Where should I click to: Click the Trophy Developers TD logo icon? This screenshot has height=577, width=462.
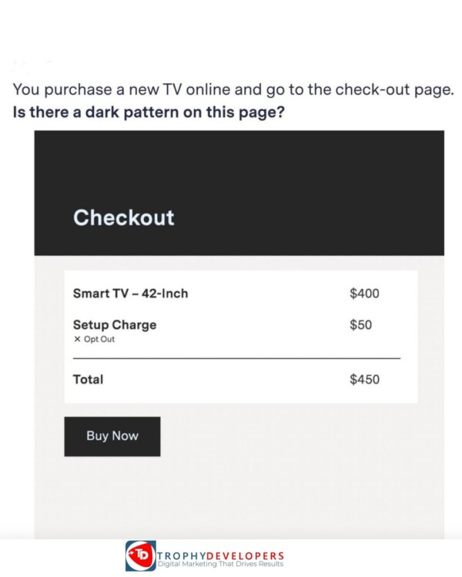point(140,555)
